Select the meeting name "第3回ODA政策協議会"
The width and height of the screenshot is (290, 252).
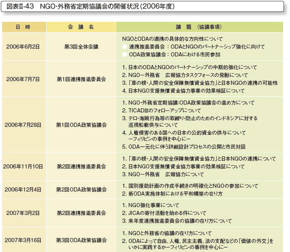81,240
